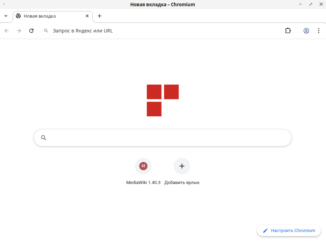Close the Новая вкладка tab
Viewport: 326px width, 241px height.
87,16
